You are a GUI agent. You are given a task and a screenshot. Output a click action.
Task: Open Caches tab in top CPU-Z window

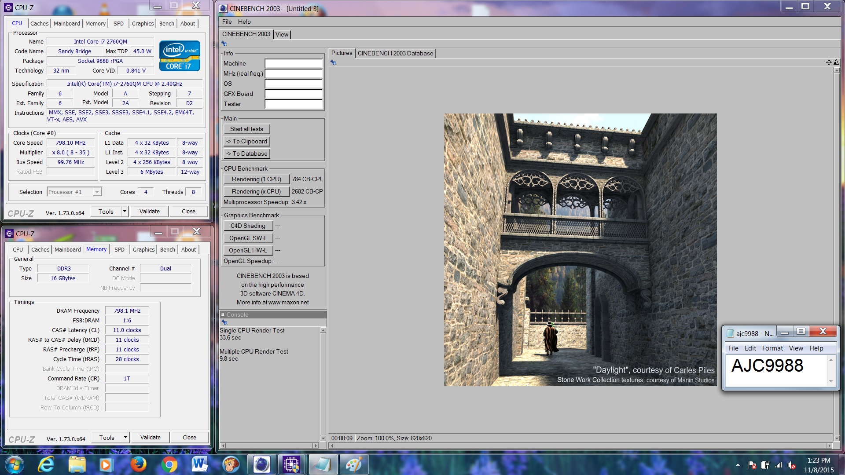click(x=39, y=24)
